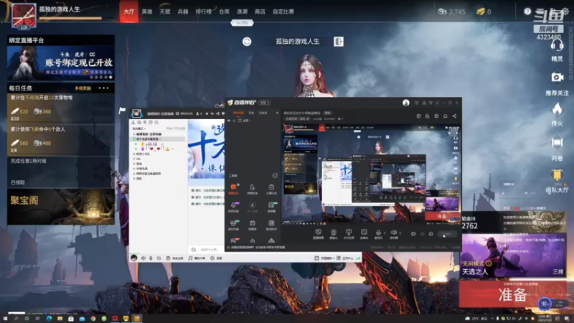Screen dimensions: 574x323
Task: Open the 自定比赛 tab
Action: tap(283, 11)
